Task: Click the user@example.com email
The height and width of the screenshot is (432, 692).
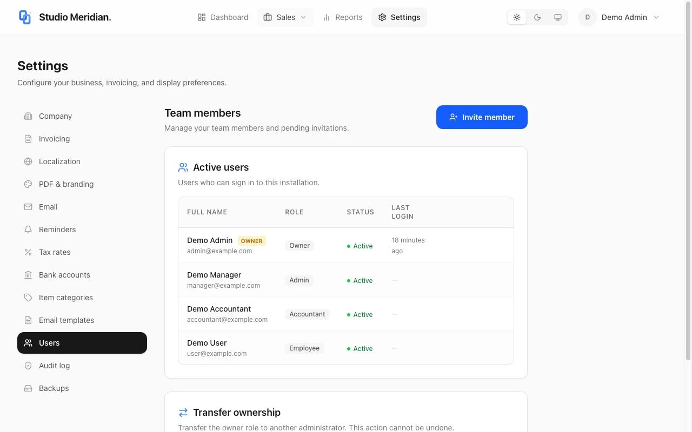Action: [217, 354]
